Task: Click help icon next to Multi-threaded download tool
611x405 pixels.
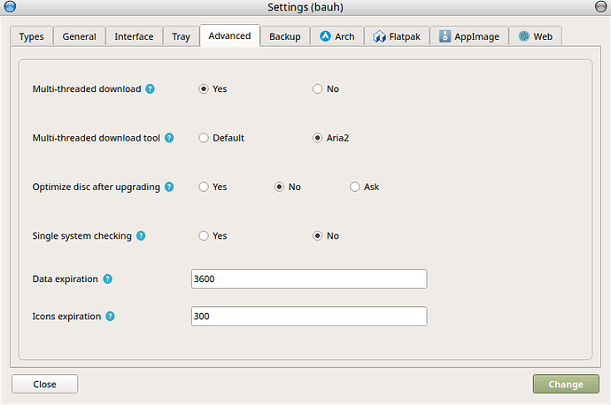Action: [x=169, y=138]
